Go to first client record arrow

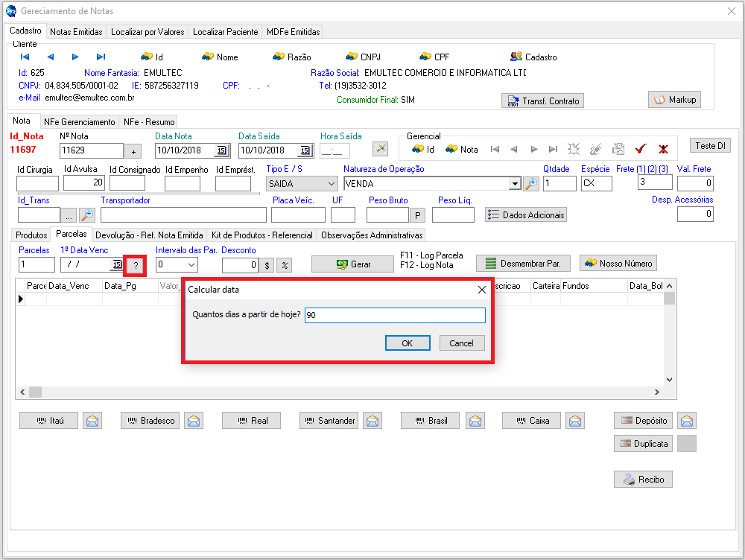tap(25, 57)
